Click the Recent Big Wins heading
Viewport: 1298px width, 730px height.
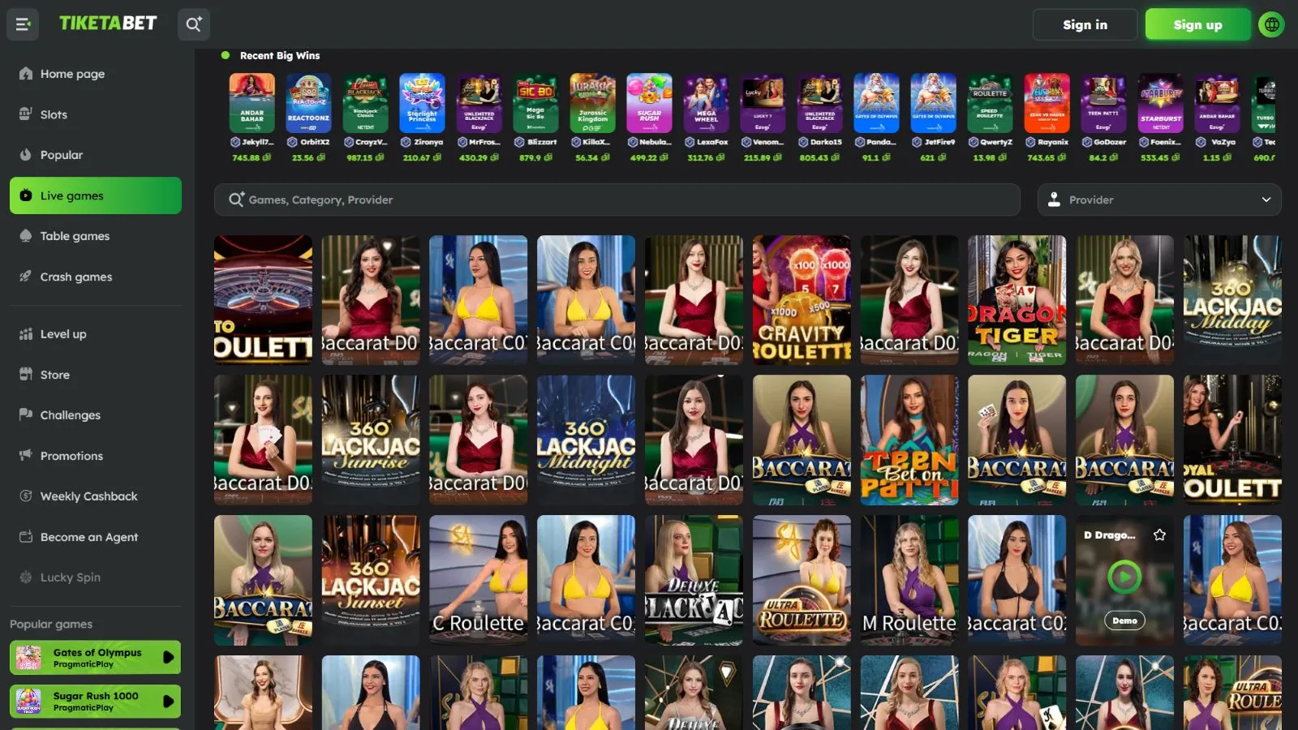280,55
